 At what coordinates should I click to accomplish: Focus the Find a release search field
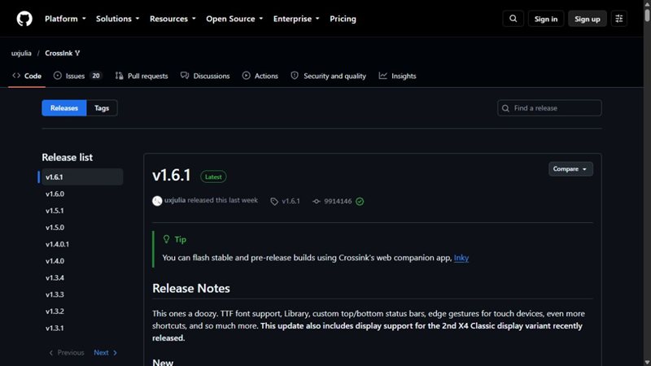point(549,108)
